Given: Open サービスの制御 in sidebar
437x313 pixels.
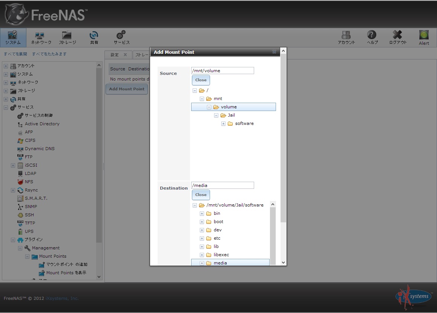Looking at the screenshot, I should point(39,115).
